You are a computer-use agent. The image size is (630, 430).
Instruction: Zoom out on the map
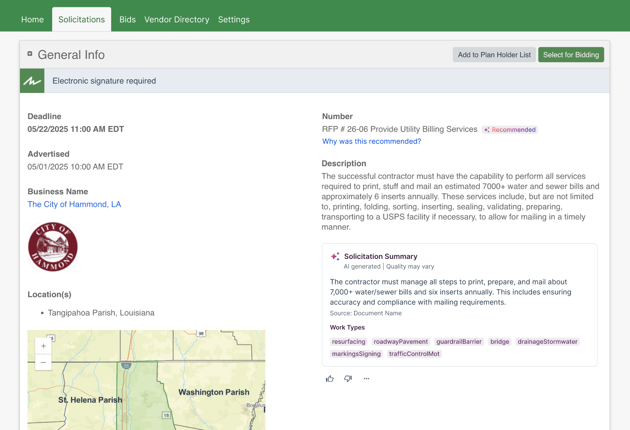pyautogui.click(x=43, y=362)
